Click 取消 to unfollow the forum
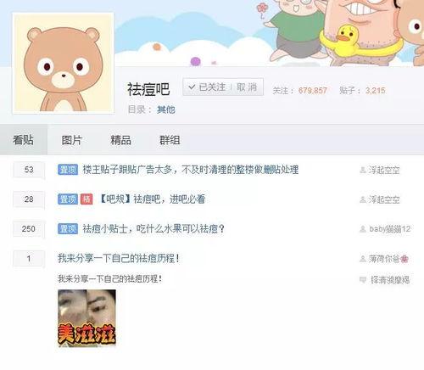 point(247,87)
